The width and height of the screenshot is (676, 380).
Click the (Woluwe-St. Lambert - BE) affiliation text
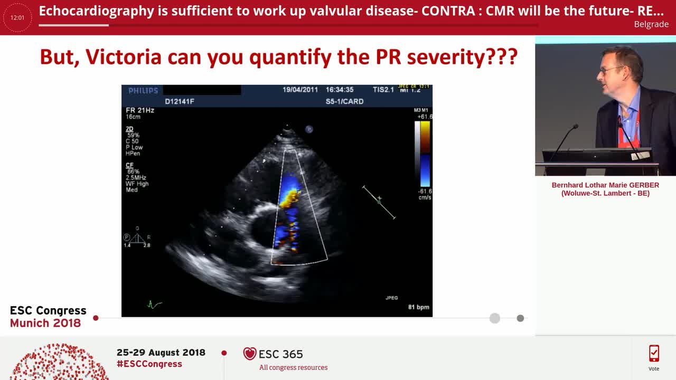605,193
